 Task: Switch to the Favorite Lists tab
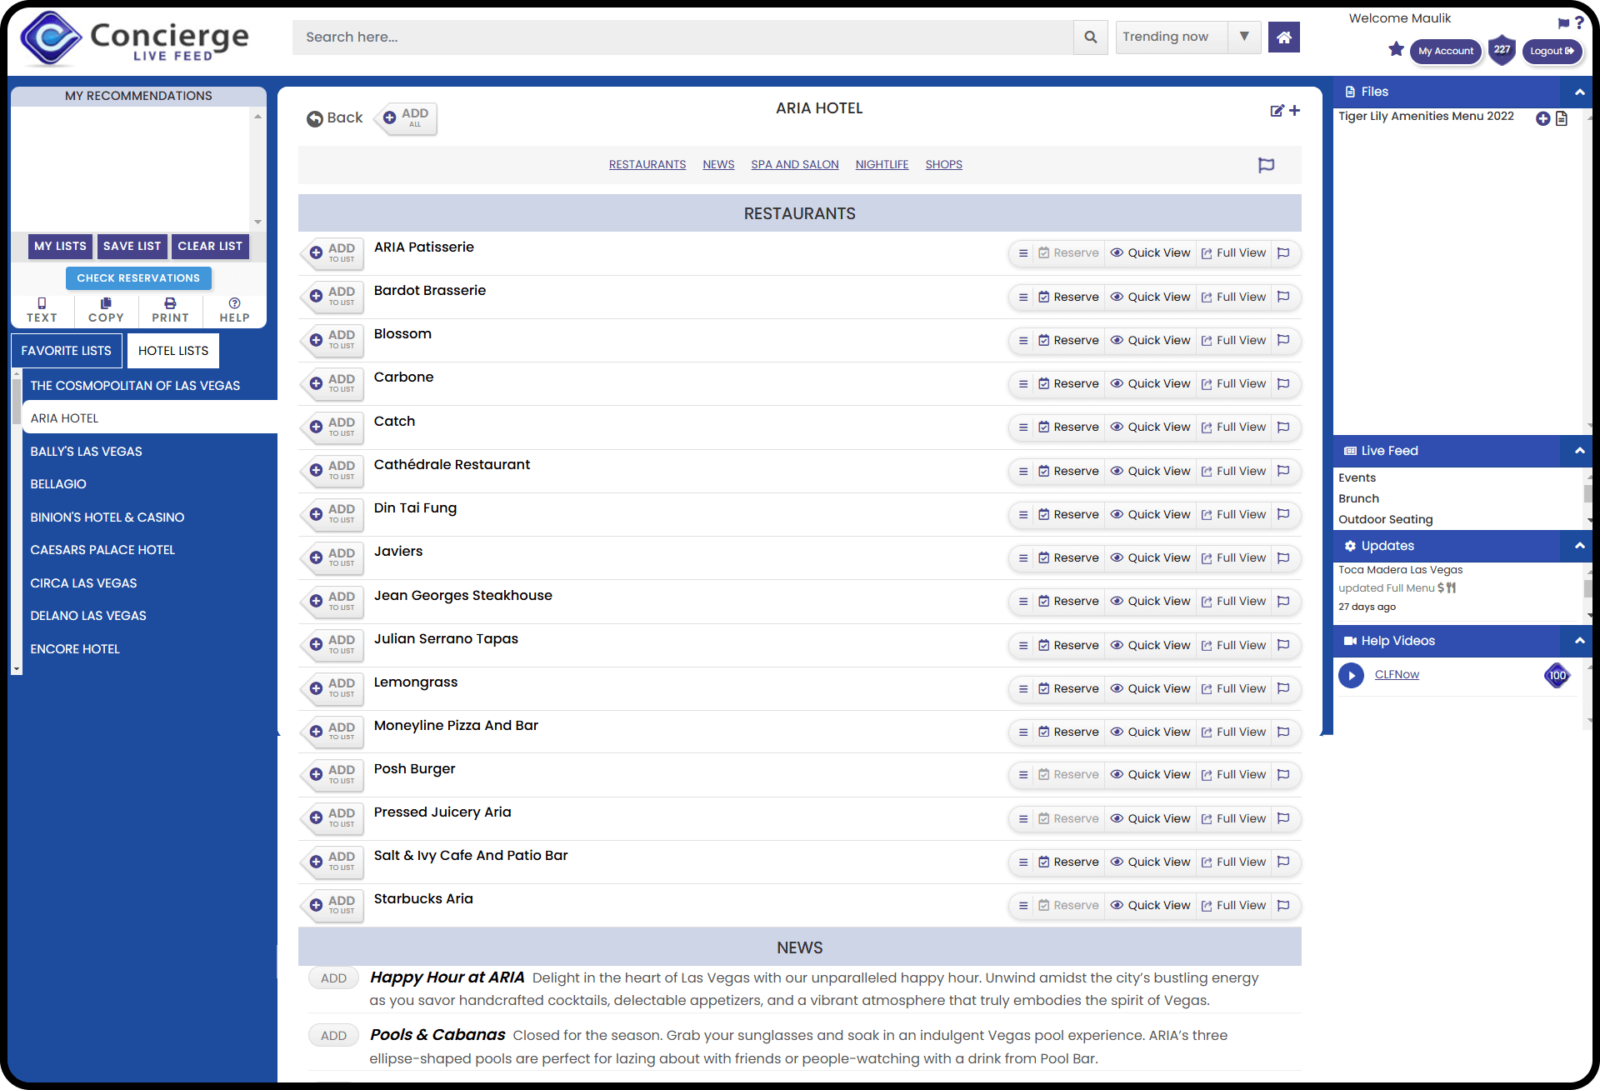coord(66,351)
